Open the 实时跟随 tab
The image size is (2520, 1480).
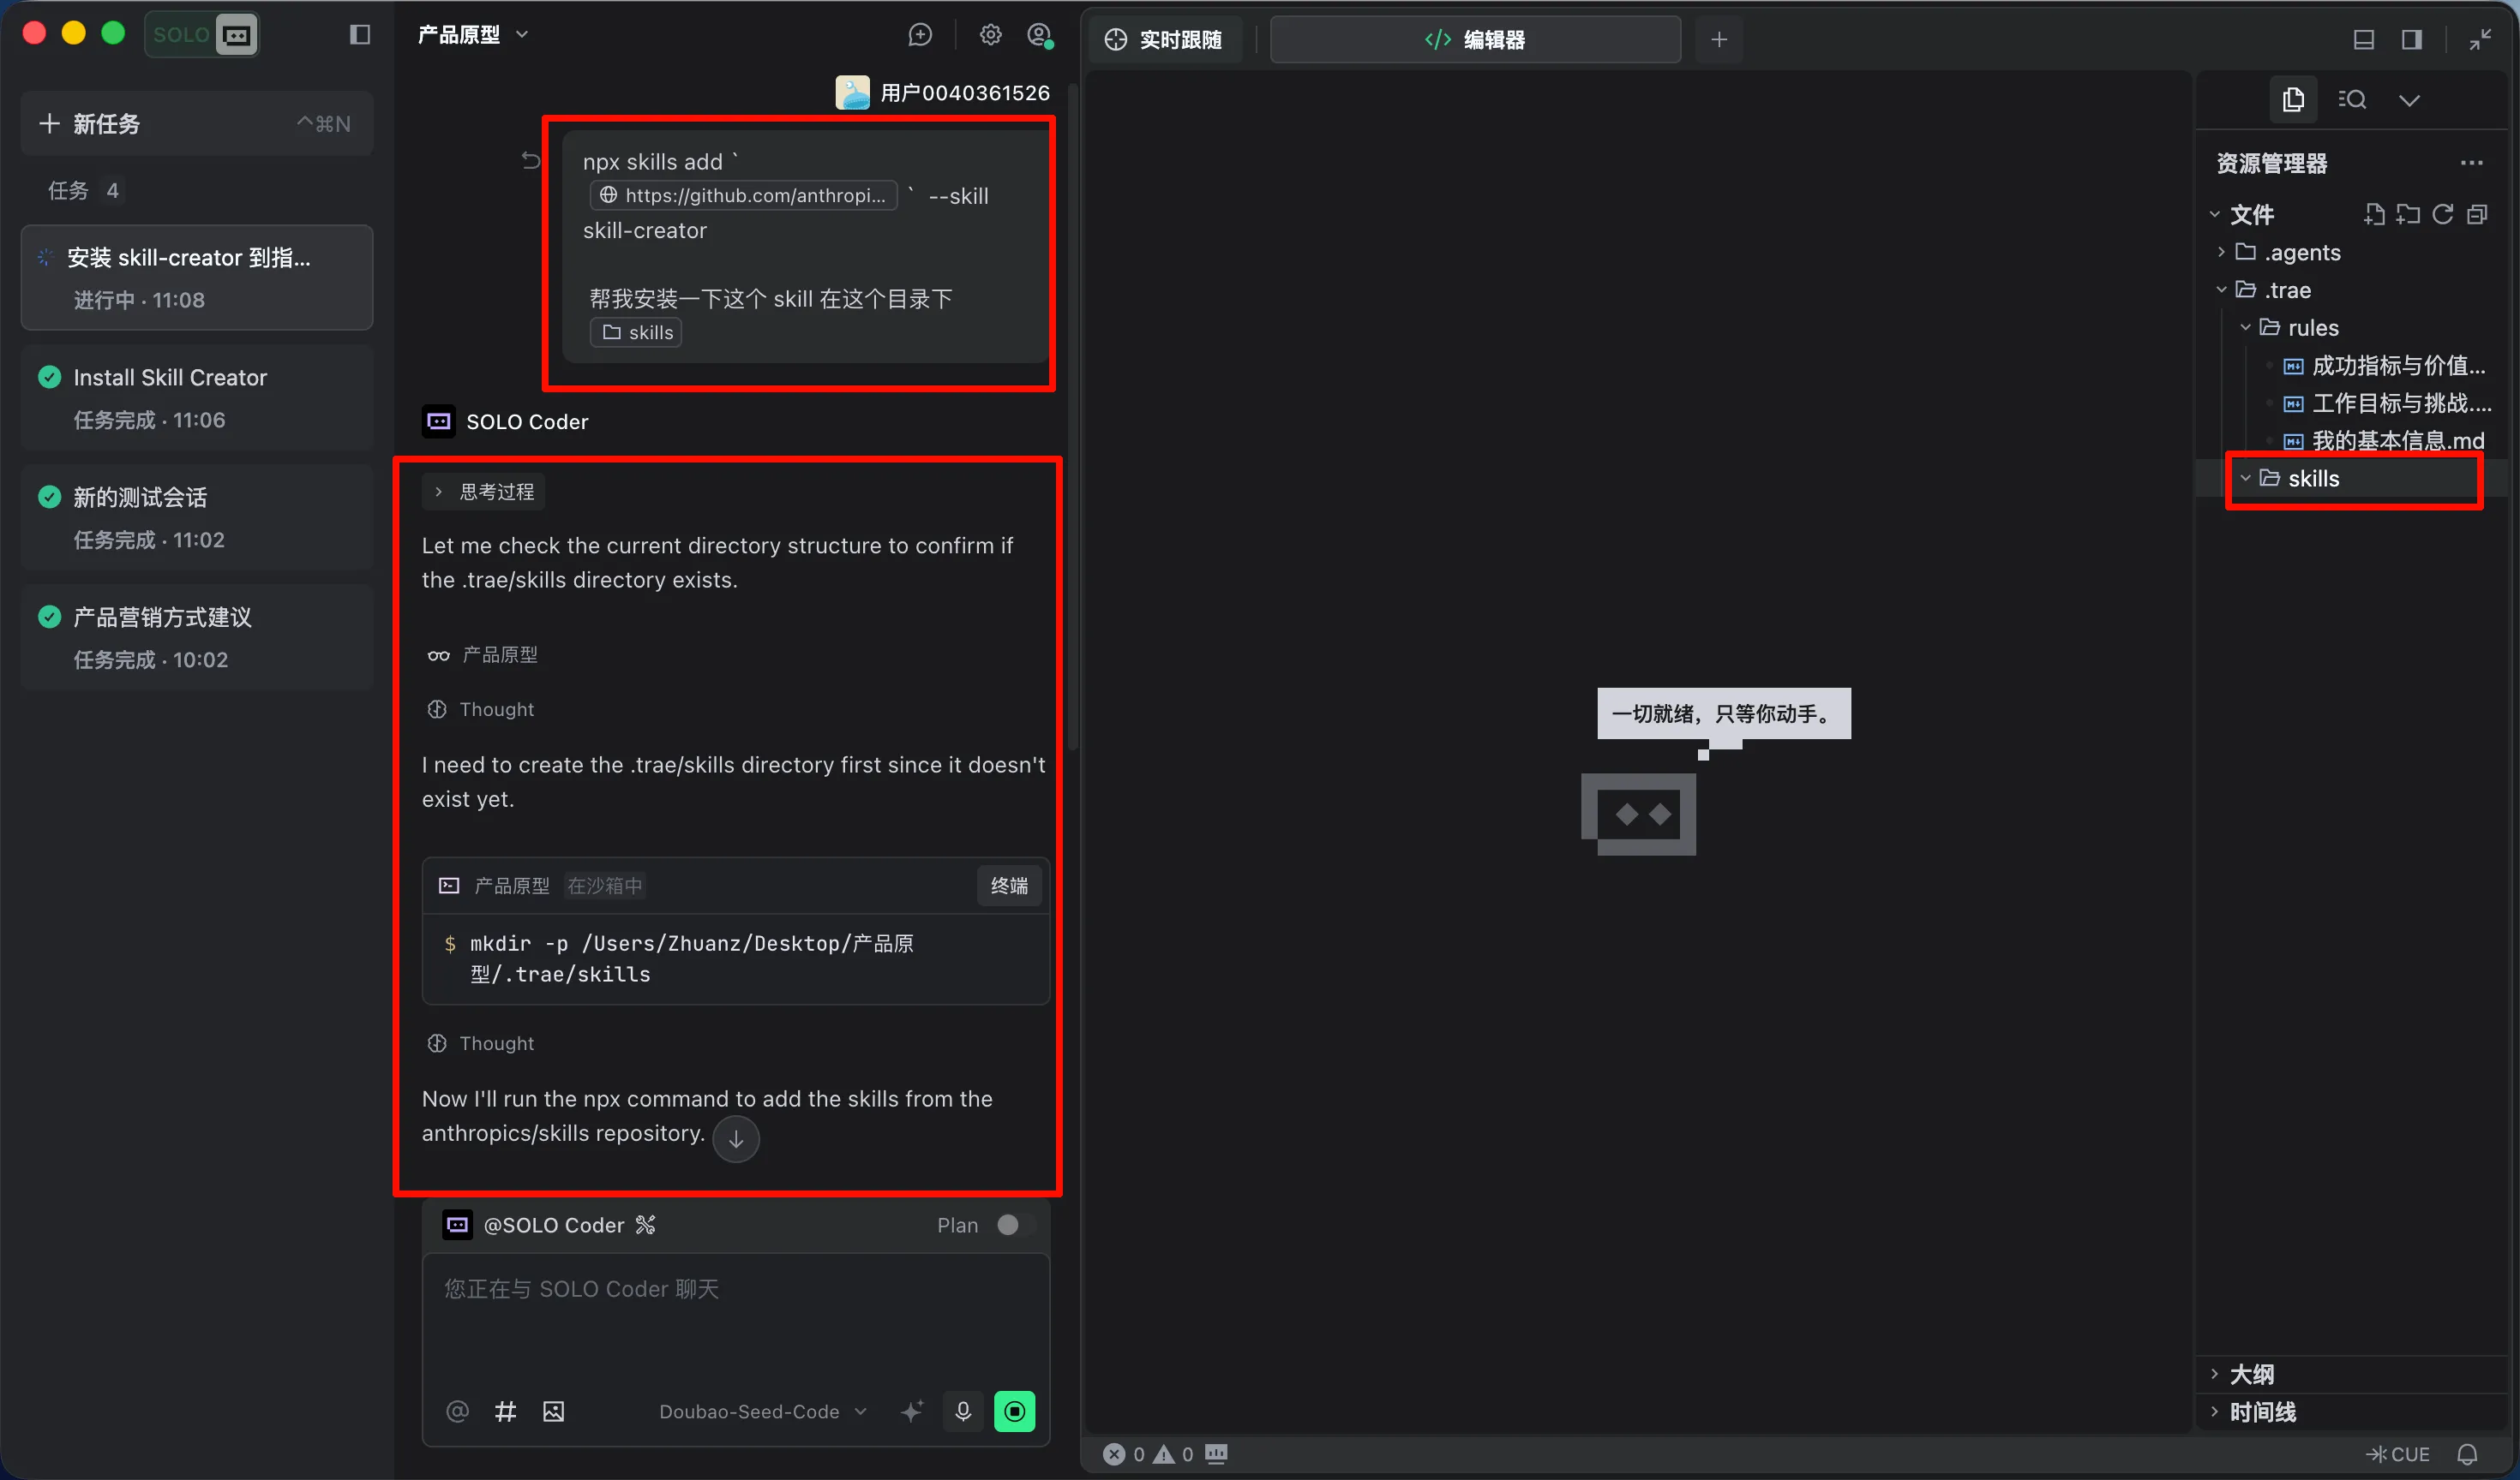pos(1165,40)
